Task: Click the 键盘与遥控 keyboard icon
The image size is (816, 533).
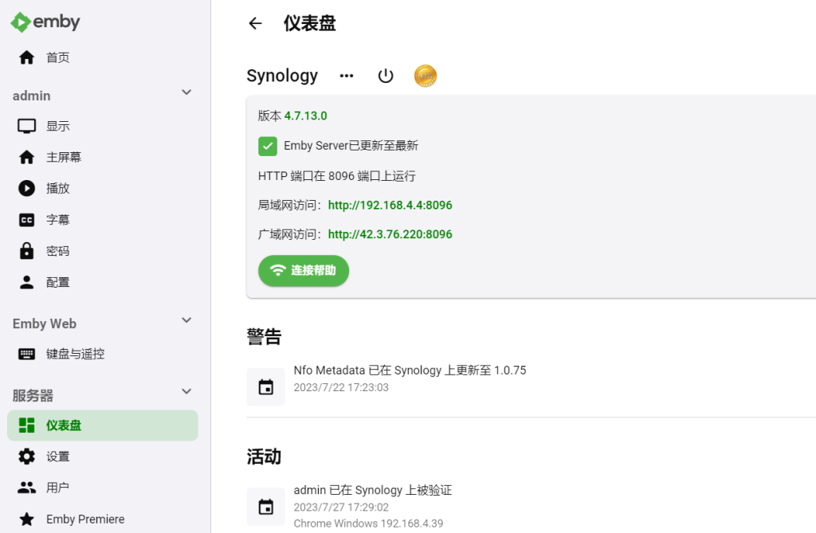Action: (x=26, y=354)
